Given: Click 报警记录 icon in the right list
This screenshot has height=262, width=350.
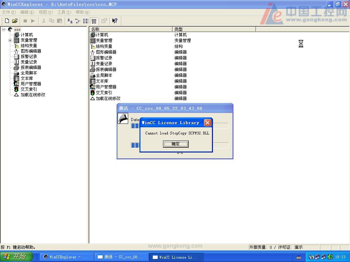Looking at the screenshot, I should [x=93, y=58].
